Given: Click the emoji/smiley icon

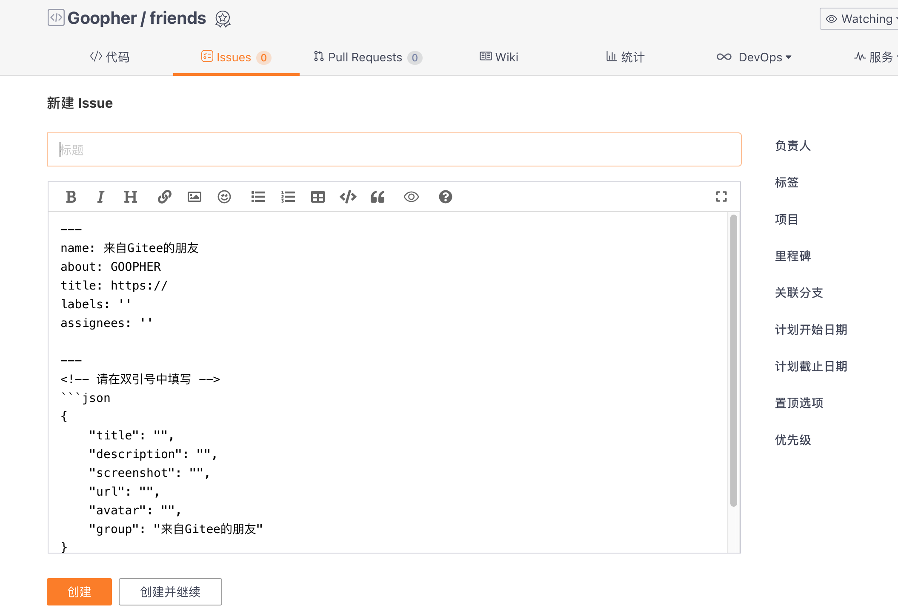Looking at the screenshot, I should pyautogui.click(x=224, y=198).
